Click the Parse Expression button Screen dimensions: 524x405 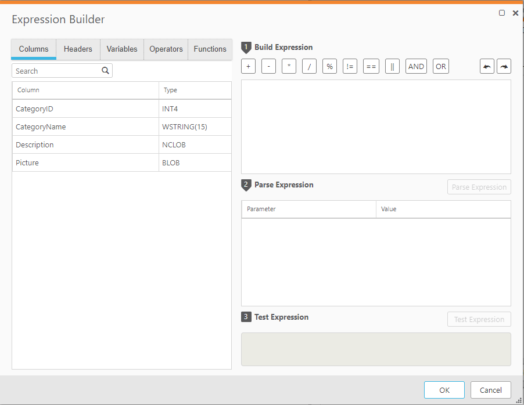click(x=479, y=187)
